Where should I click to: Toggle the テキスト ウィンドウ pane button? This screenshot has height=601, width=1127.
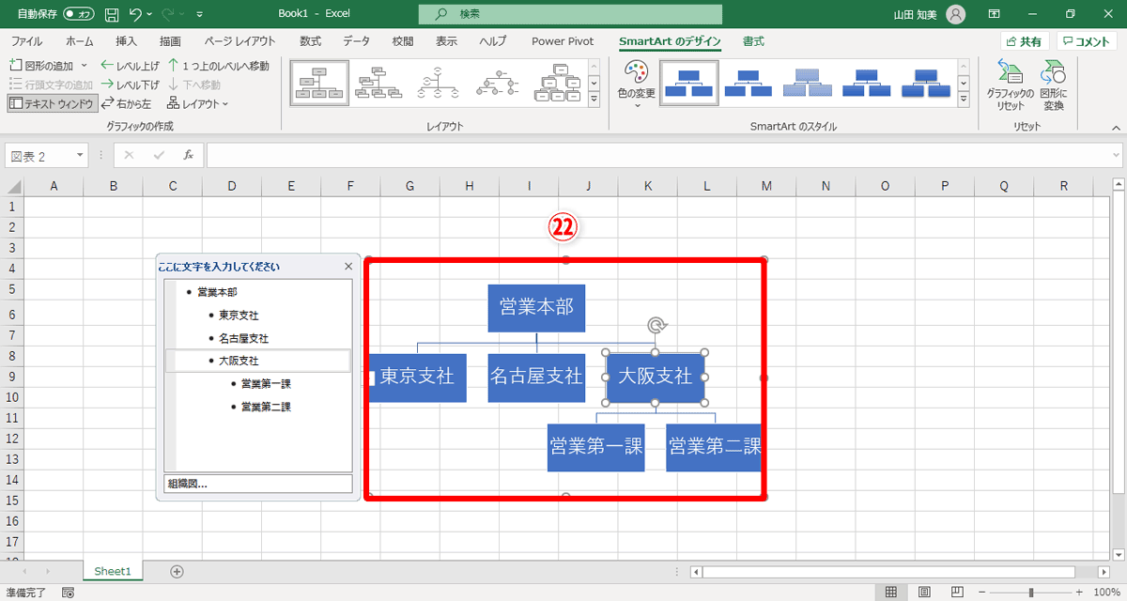coord(52,103)
